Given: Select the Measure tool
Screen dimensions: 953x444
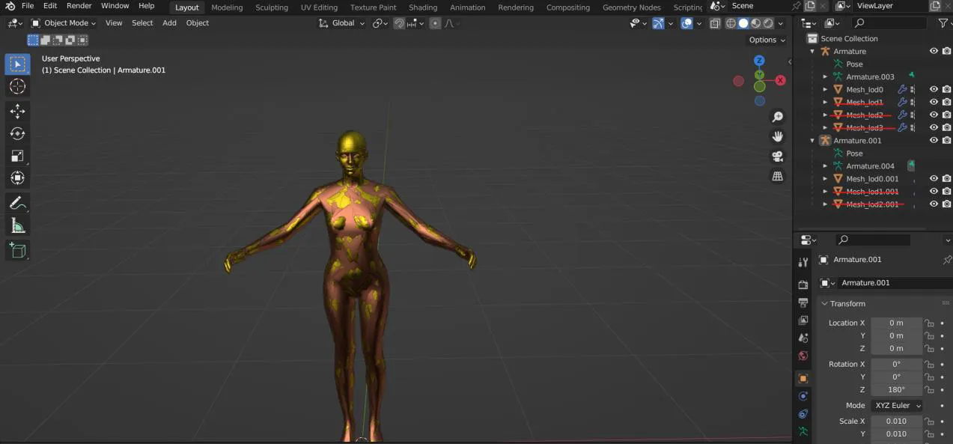Looking at the screenshot, I should [17, 225].
